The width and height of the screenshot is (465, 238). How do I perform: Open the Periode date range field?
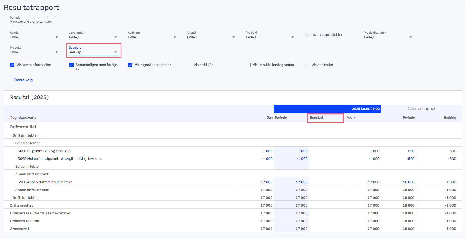click(x=35, y=22)
